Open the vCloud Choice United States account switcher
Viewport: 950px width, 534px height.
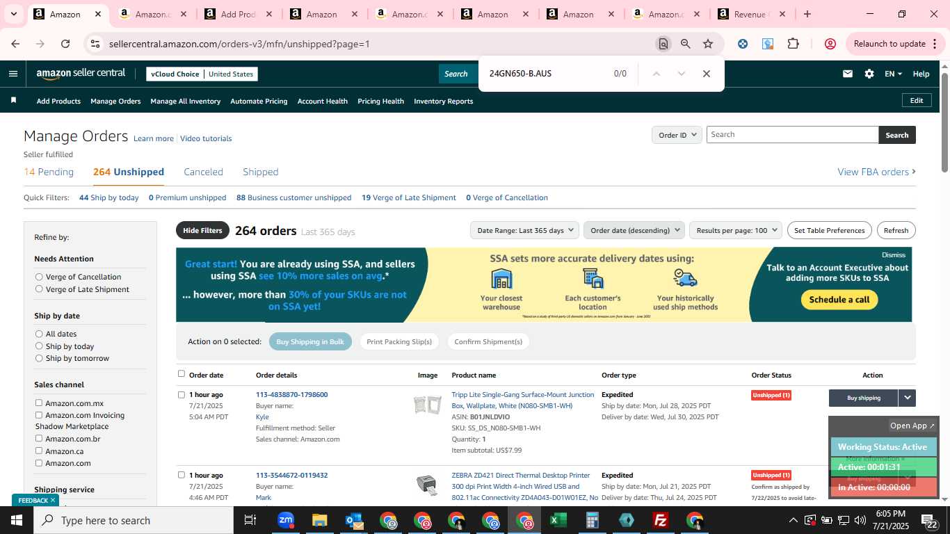point(202,74)
